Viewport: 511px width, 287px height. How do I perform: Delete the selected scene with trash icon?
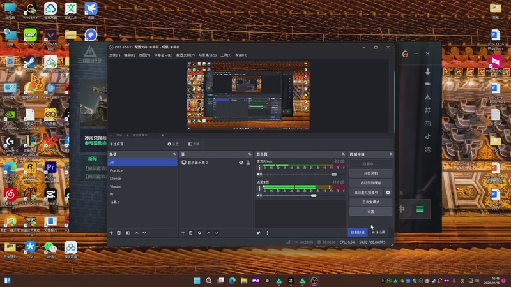click(x=119, y=233)
